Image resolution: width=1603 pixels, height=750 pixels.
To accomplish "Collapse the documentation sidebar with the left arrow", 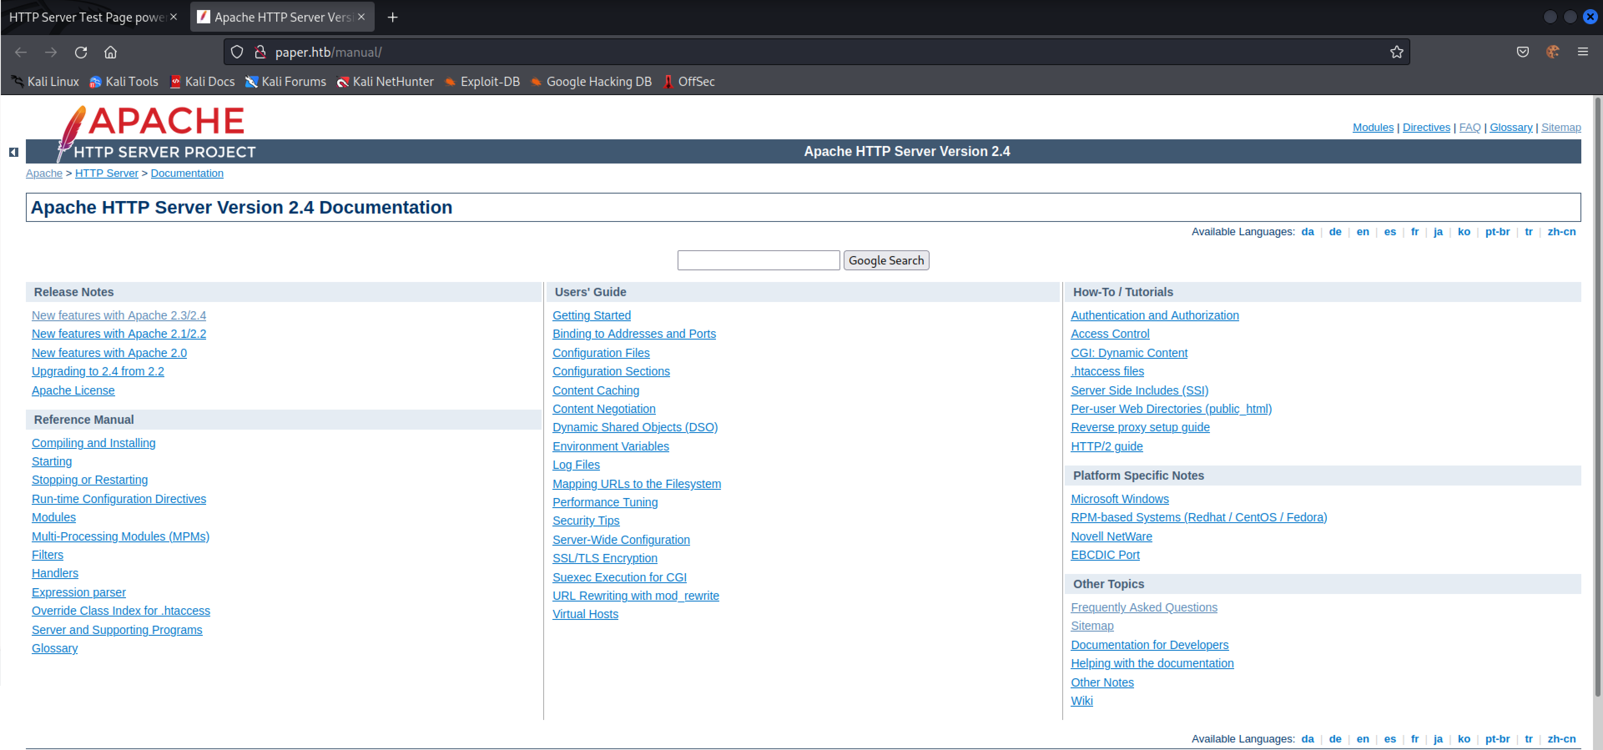I will pyautogui.click(x=13, y=152).
